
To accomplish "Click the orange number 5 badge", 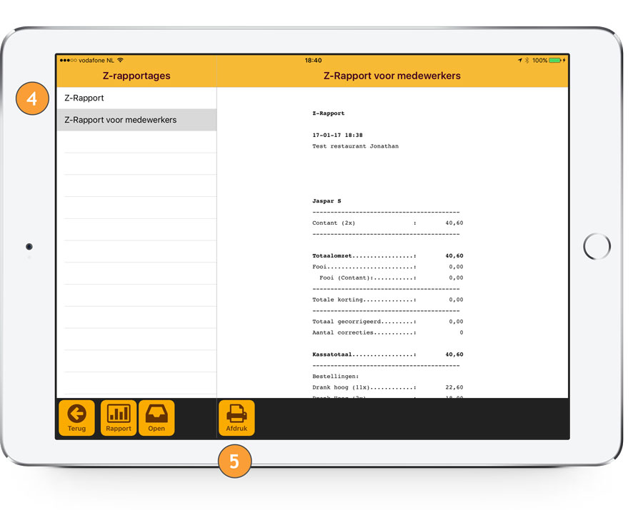I will 234,461.
